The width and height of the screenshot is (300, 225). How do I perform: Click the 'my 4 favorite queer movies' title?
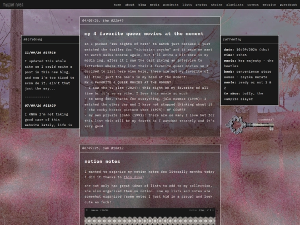click(x=144, y=34)
